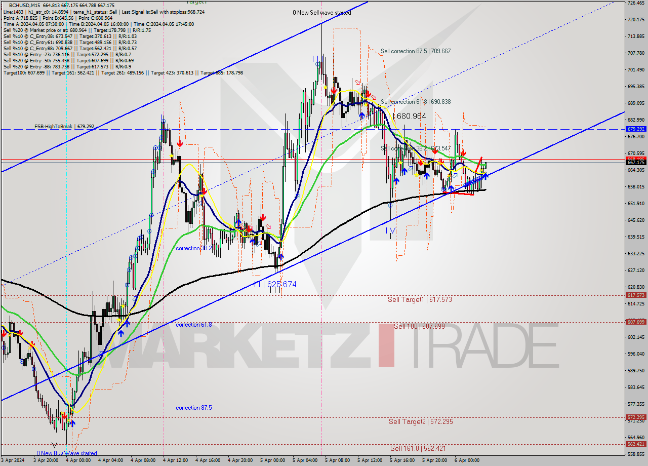
Task: Click the '5 Apr 16:00' time axis label
Action: tap(402, 461)
